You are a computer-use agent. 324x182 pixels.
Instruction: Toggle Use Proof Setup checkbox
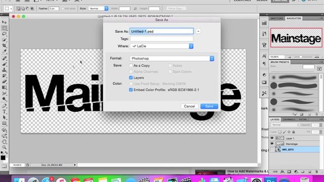coord(131,83)
